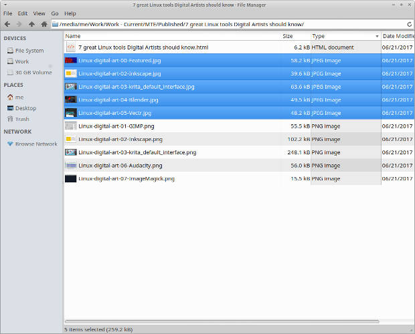Viewport: 415px width, 334px height.
Task: Open home folder via house toolbar icon
Action: pos(44,24)
